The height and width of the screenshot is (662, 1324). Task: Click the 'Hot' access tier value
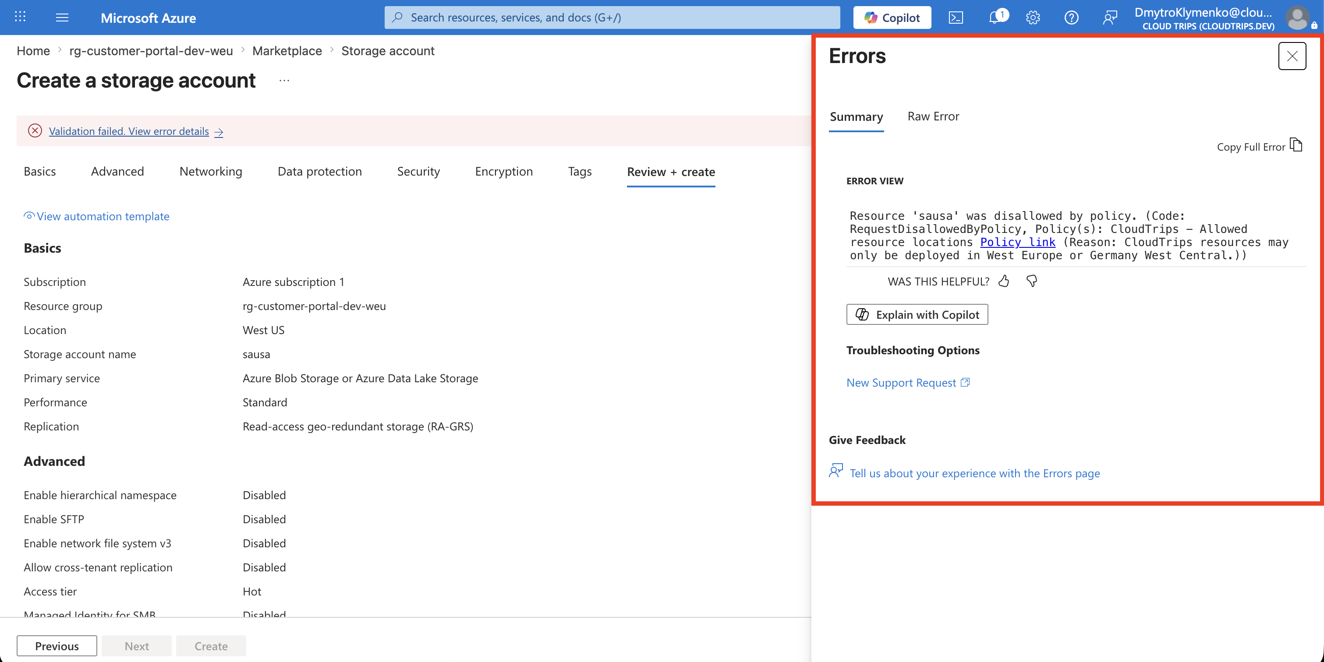coord(252,592)
